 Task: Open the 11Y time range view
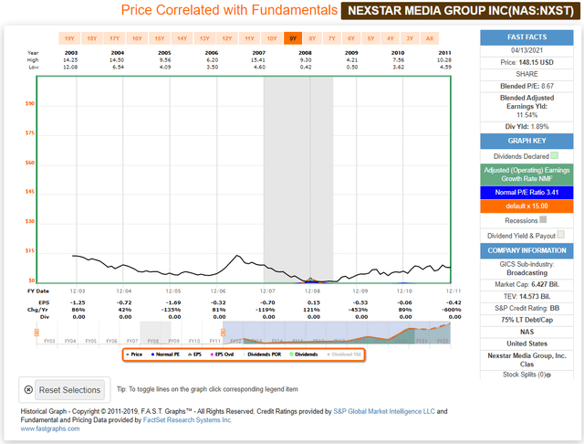[x=249, y=38]
